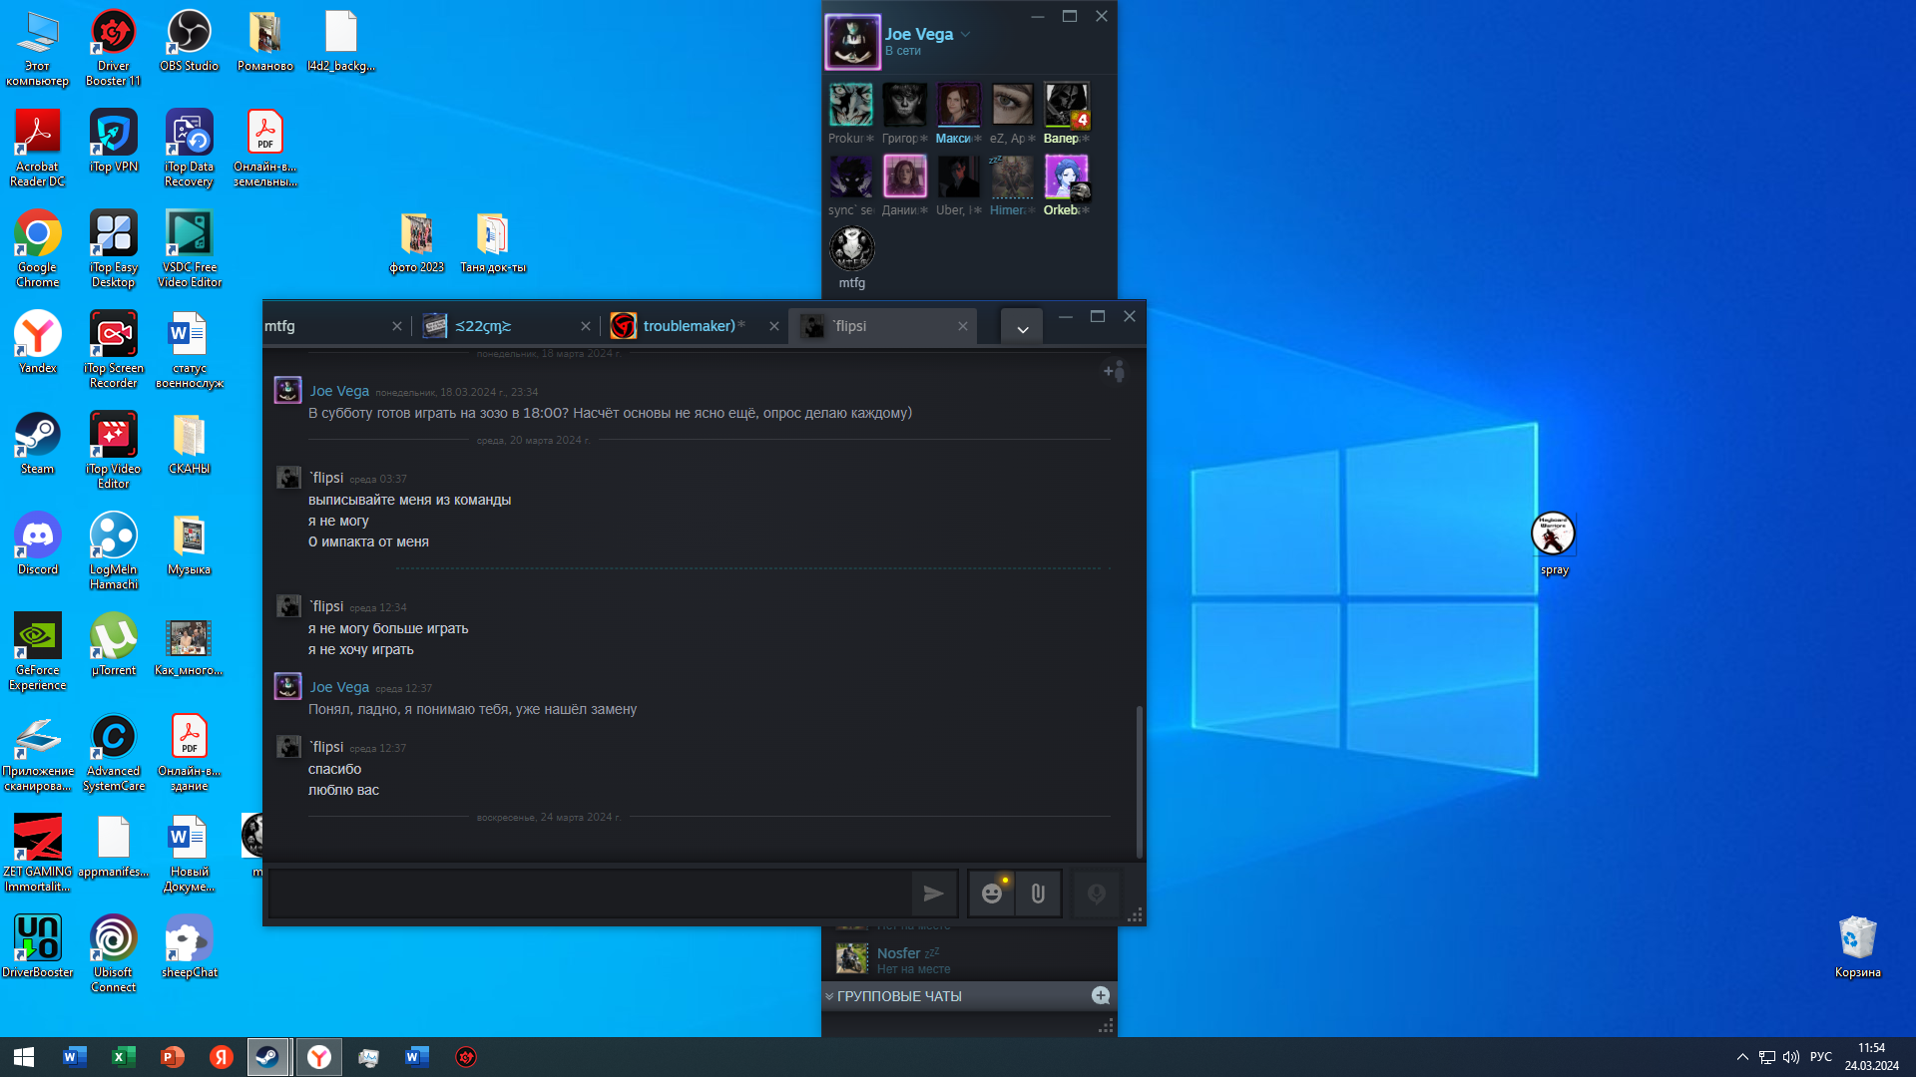Open Steam desktop shortcut
The width and height of the screenshot is (1916, 1077).
pos(38,444)
